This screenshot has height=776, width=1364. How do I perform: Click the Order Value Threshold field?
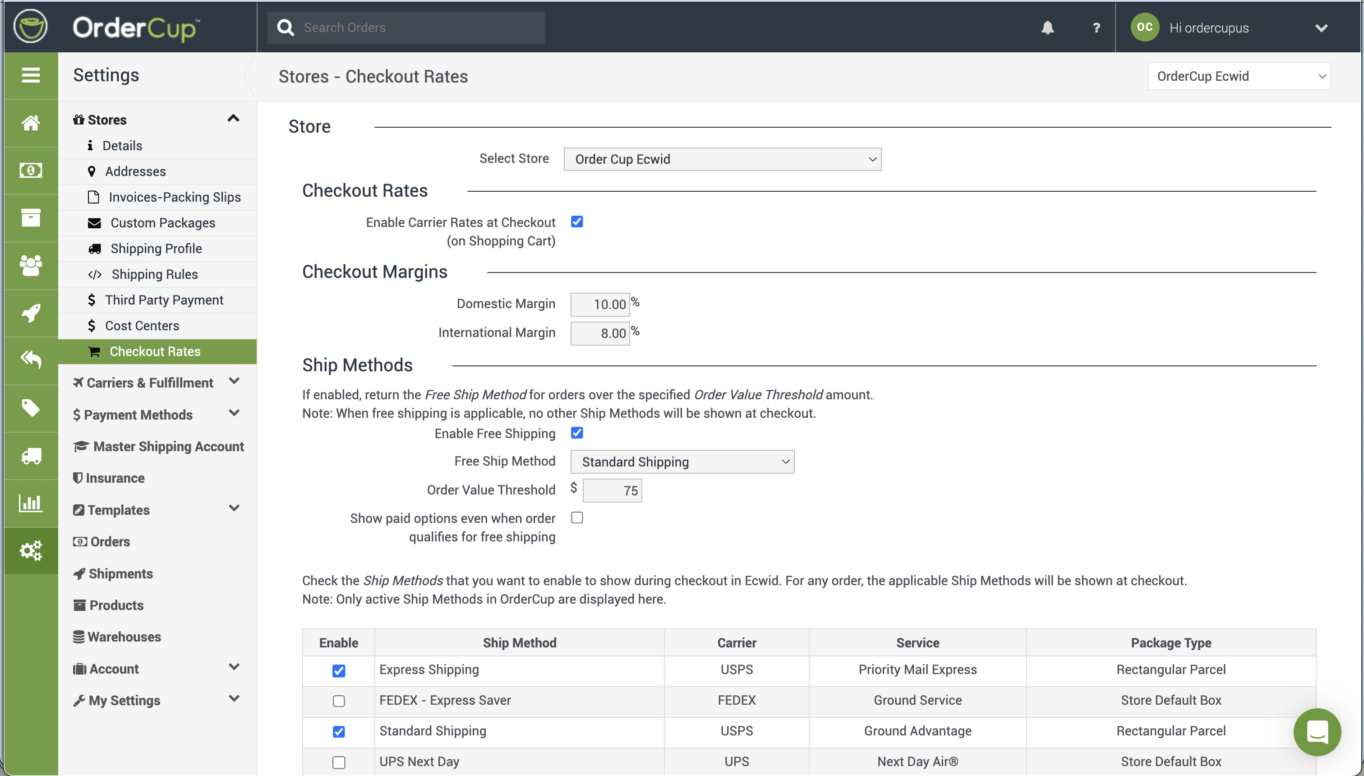click(x=612, y=490)
